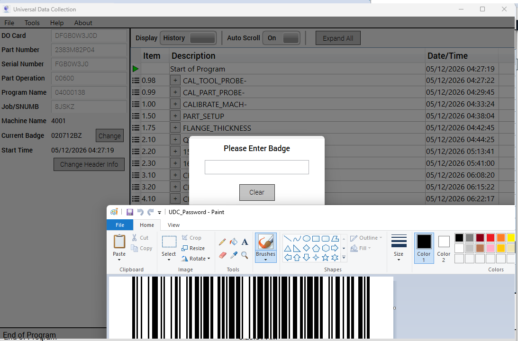Expand the PART_SETUP row
The height and width of the screenshot is (341, 518).
coord(175,116)
